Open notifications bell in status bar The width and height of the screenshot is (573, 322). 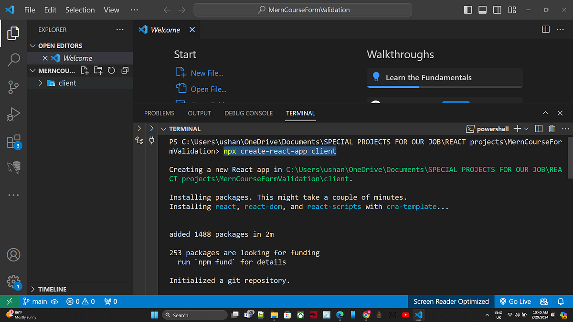coord(561,301)
